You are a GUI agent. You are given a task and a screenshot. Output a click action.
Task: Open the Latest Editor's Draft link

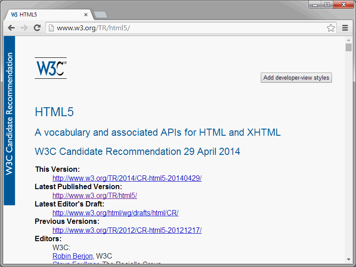click(x=115, y=213)
